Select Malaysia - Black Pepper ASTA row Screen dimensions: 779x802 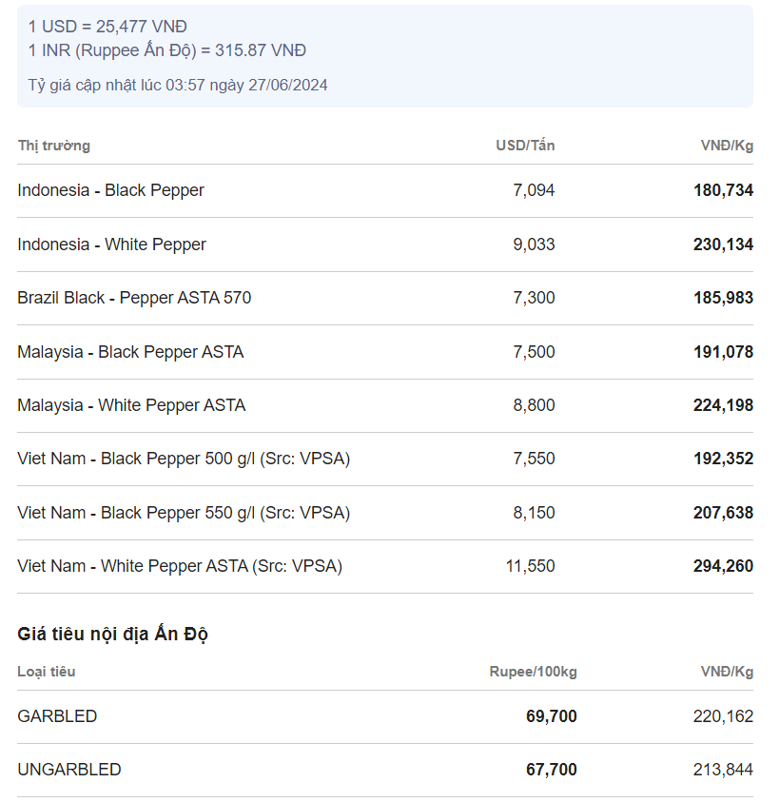[x=384, y=352]
